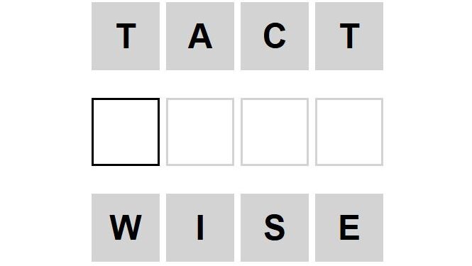This screenshot has width=472, height=266.
Task: Pick the empty box below the last T
Action: [x=349, y=132]
